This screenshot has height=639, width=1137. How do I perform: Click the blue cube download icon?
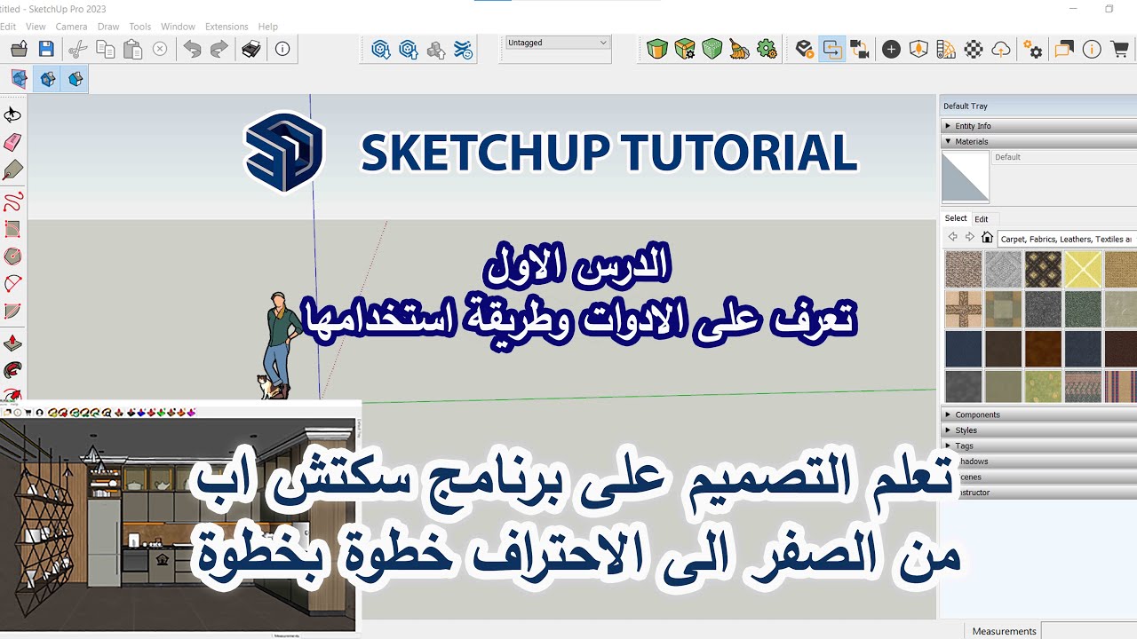pos(381,50)
